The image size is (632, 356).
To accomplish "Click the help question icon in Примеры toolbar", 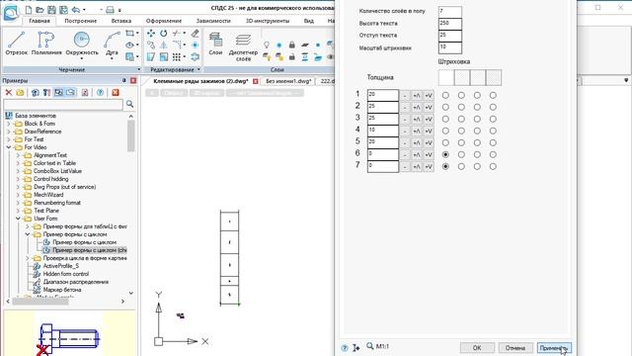I will (x=100, y=93).
